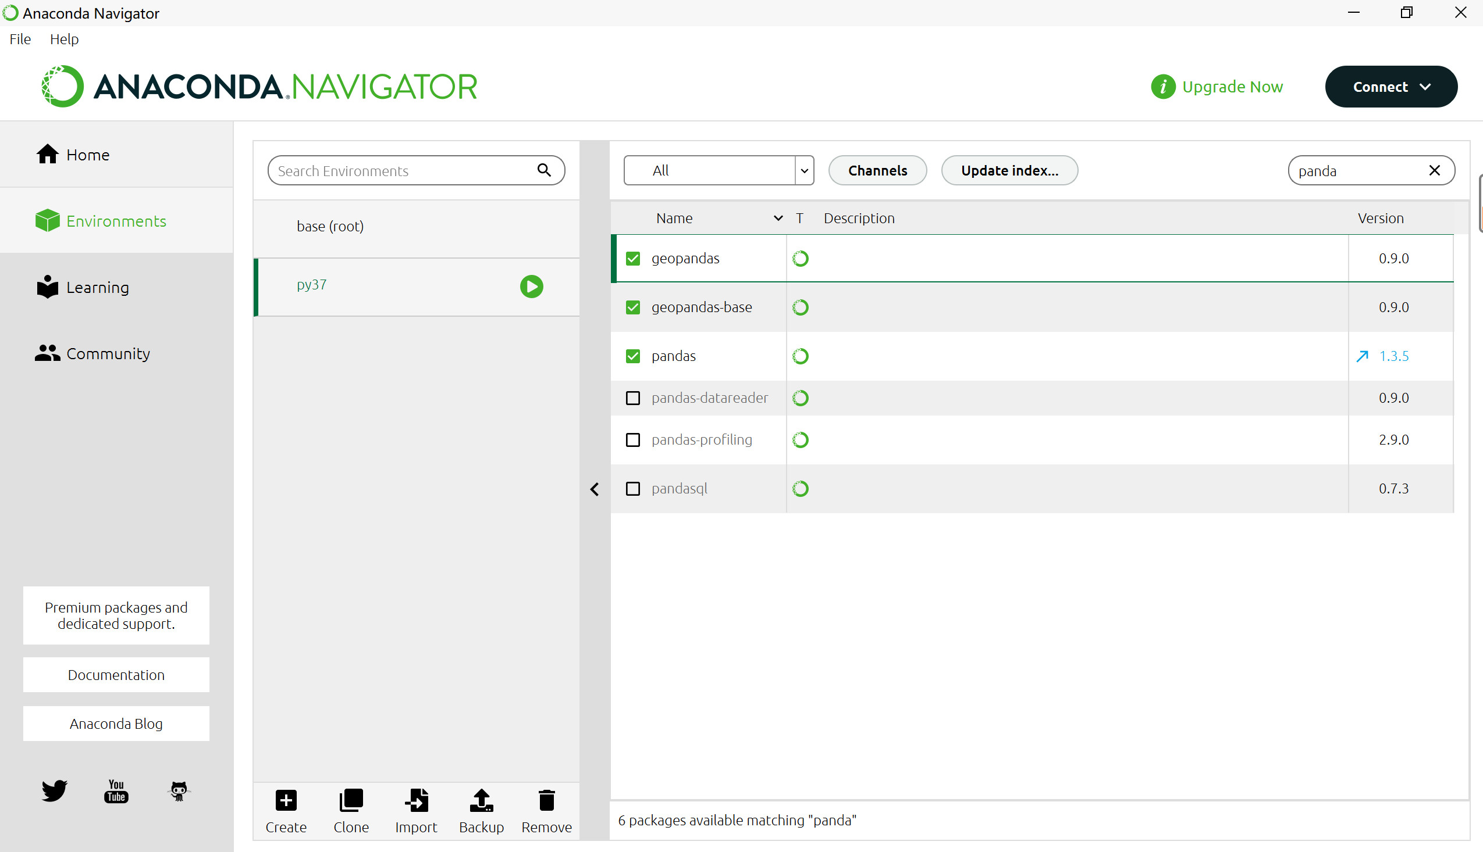
Task: Click the Backup environment icon
Action: (481, 800)
